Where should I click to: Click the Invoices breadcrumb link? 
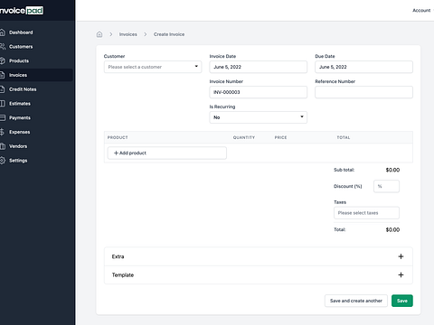click(128, 34)
